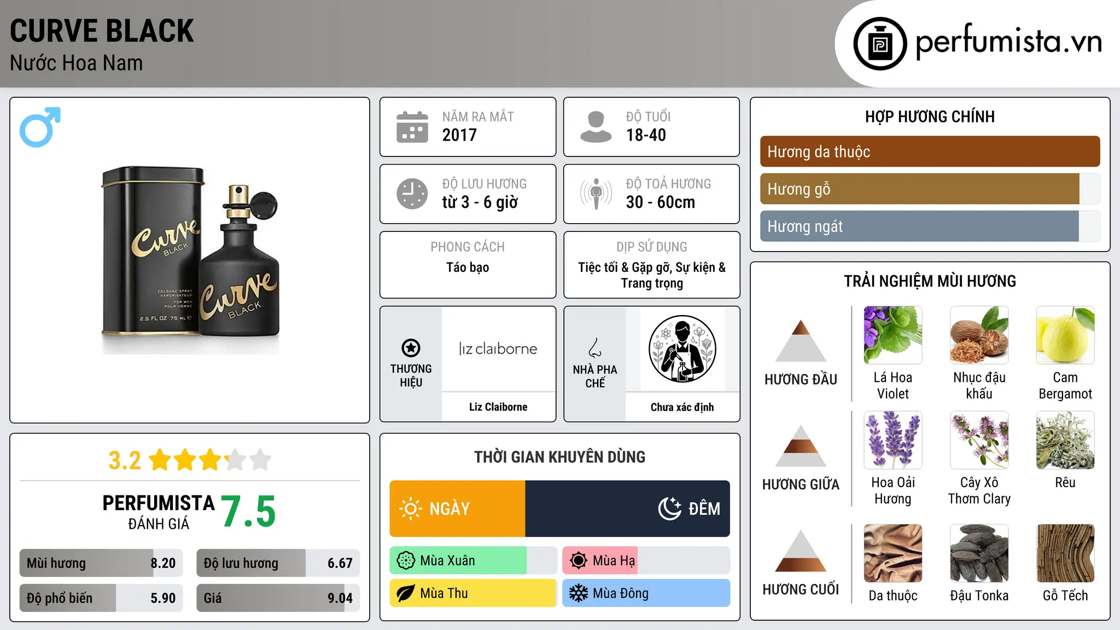Click the flower icon for Mùa Xuân
1120x630 pixels.
point(406,561)
